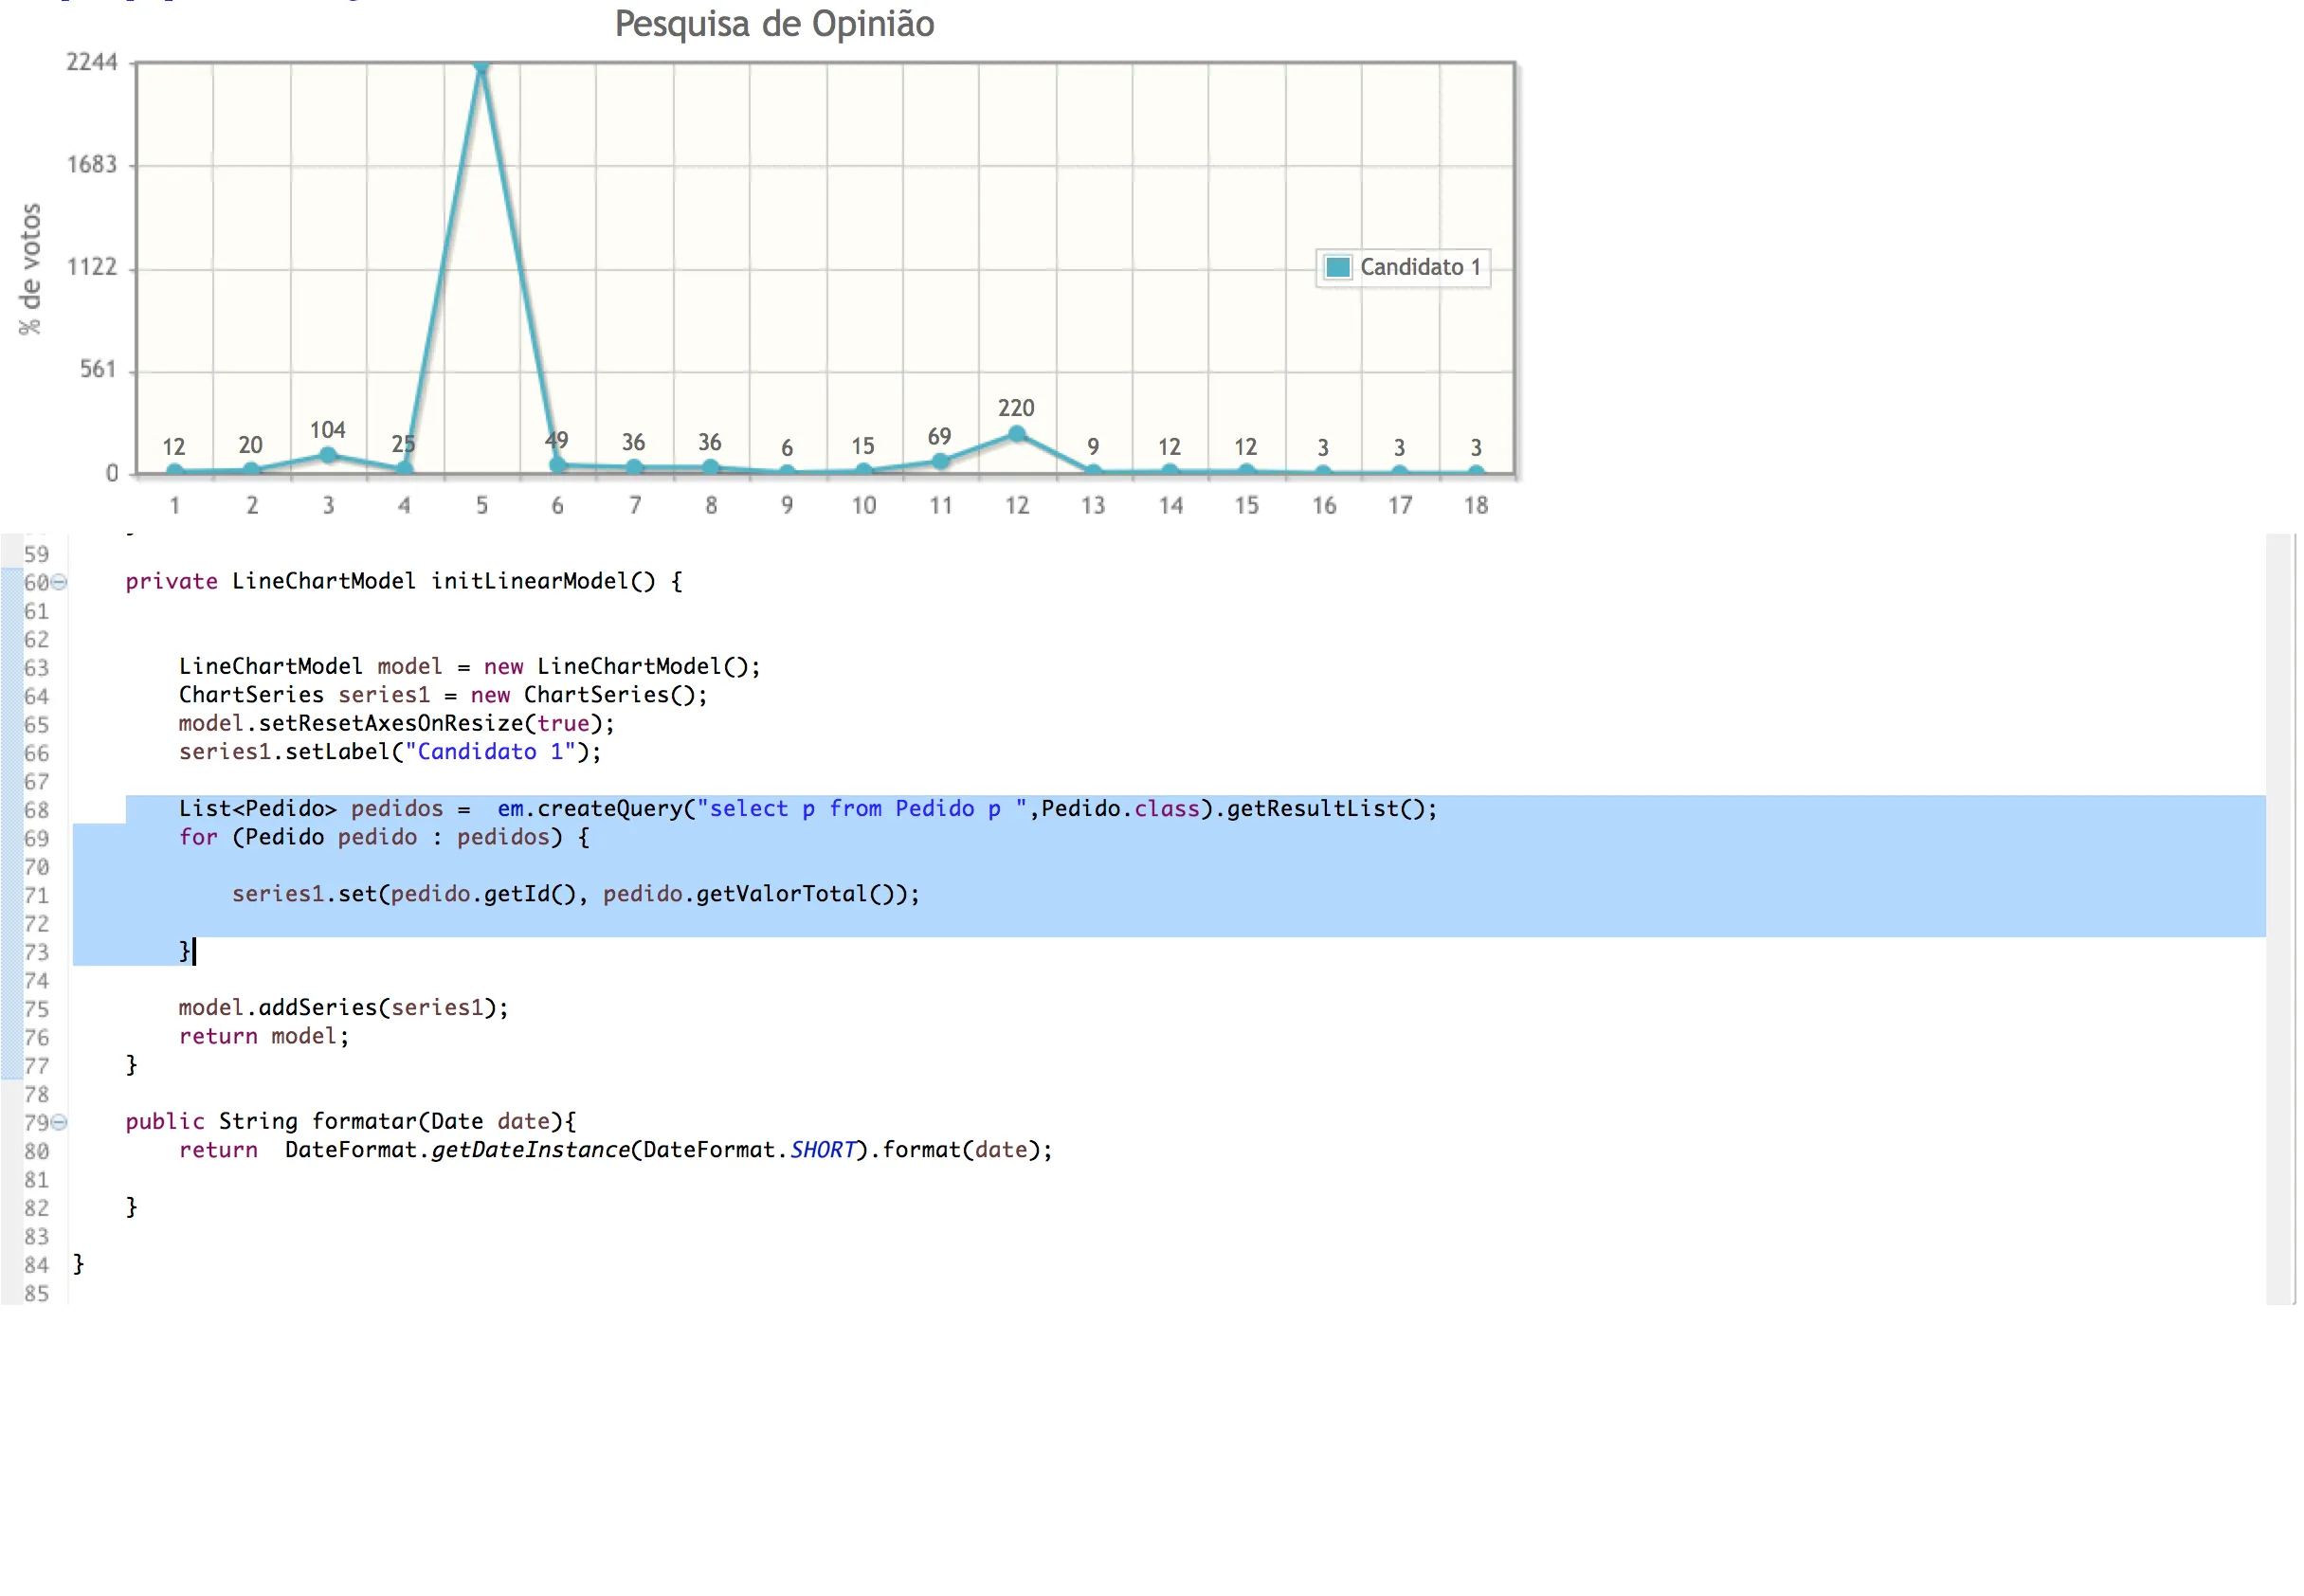Click the x-axis tick label 18
The height and width of the screenshot is (1596, 2304).
[x=1475, y=506]
